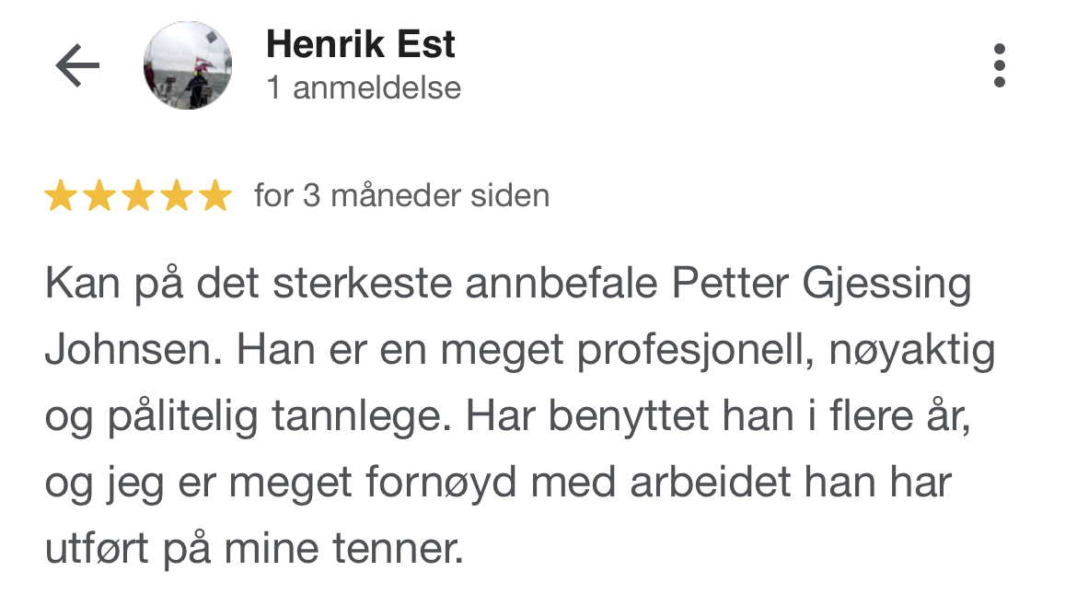This screenshot has height=606, width=1077.
Task: Select the third yellow rating star
Action: click(138, 195)
